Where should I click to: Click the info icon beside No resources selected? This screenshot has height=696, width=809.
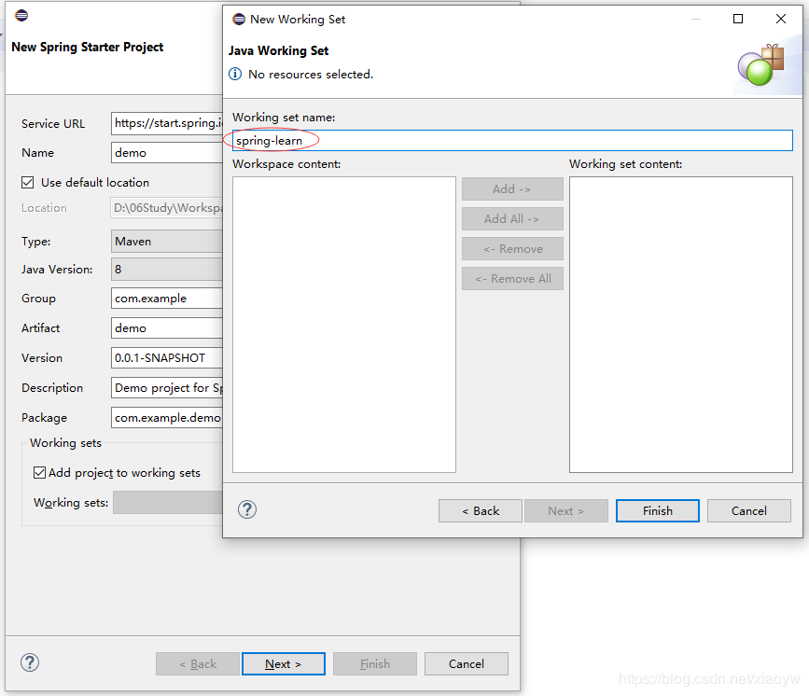[x=235, y=74]
